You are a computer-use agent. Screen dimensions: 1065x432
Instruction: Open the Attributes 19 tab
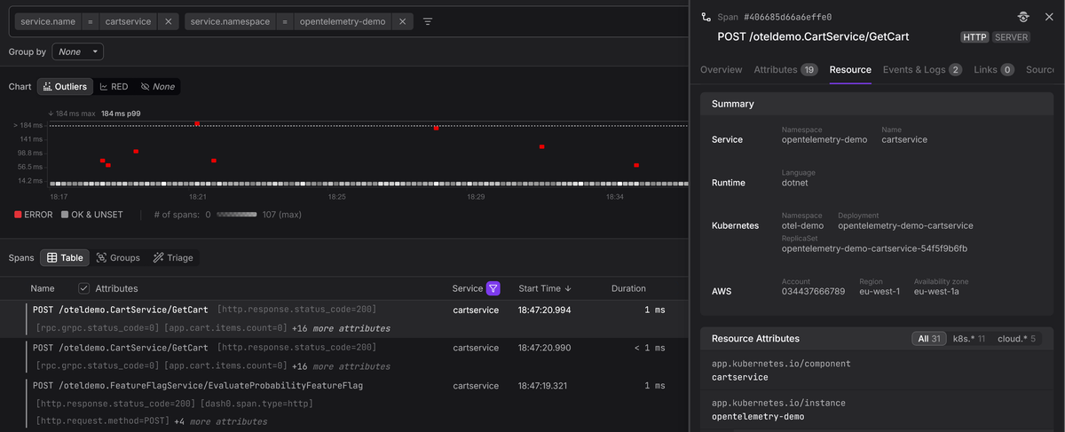click(785, 69)
